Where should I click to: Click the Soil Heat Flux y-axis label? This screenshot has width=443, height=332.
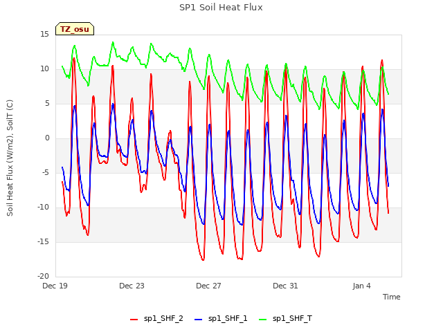point(10,158)
